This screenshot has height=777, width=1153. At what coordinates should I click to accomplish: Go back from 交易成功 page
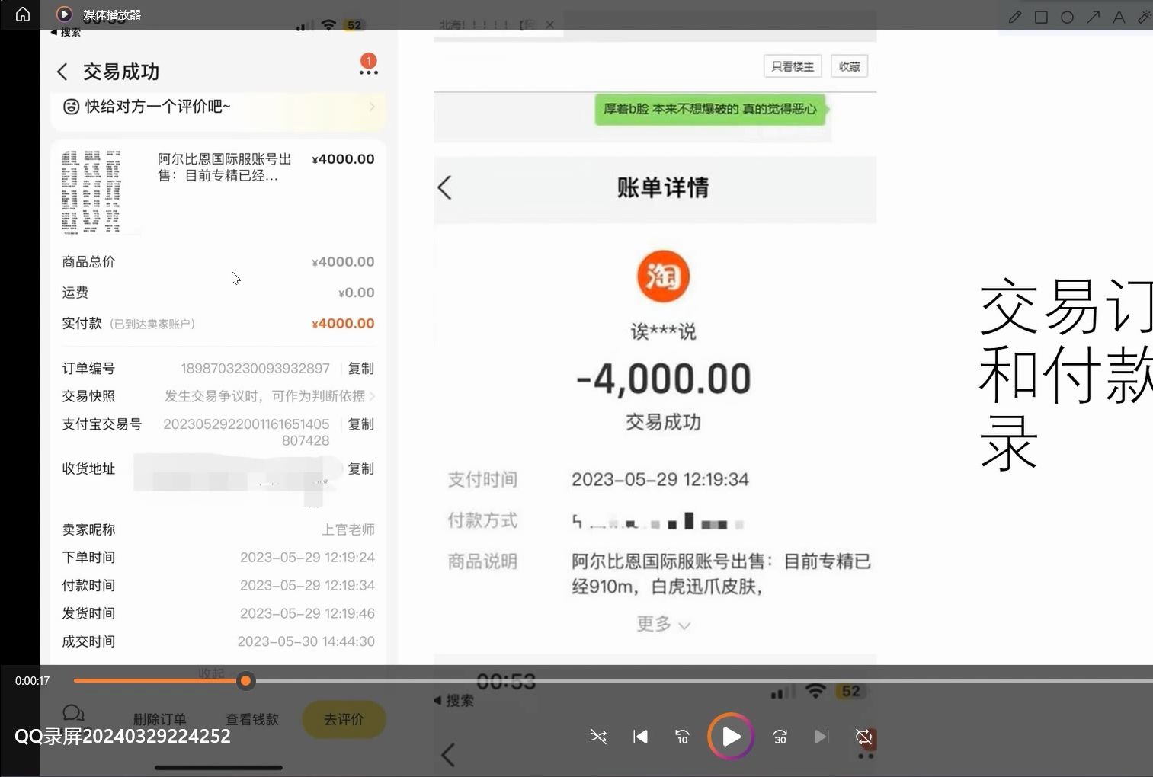62,72
